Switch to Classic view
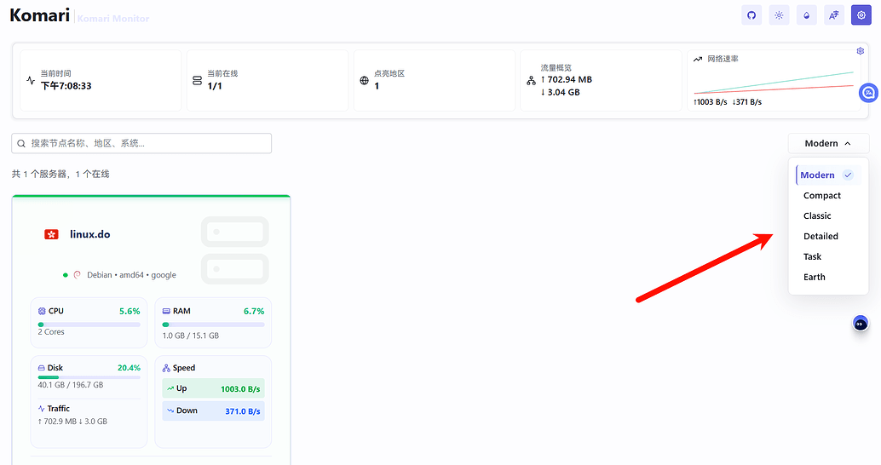881x465 pixels. tap(817, 216)
